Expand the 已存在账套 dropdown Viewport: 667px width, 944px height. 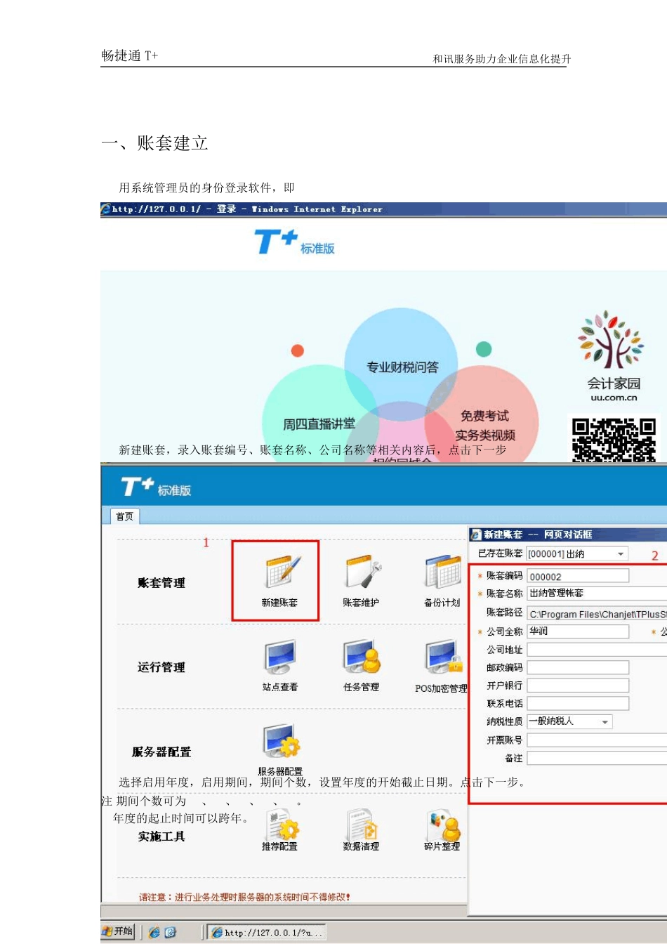point(621,554)
